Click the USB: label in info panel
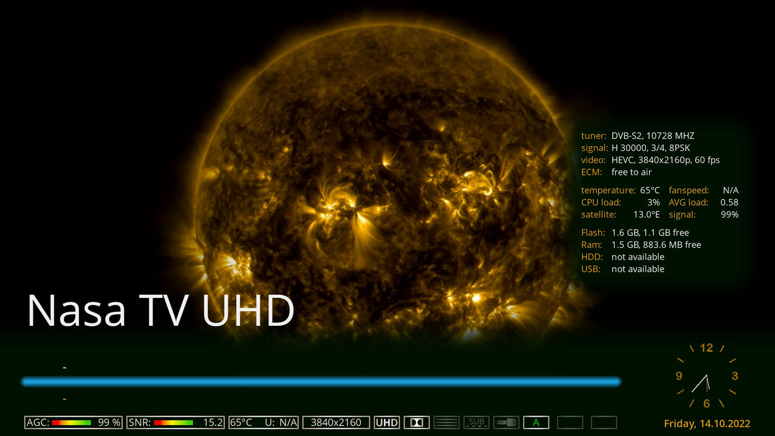775x436 pixels. coord(591,269)
